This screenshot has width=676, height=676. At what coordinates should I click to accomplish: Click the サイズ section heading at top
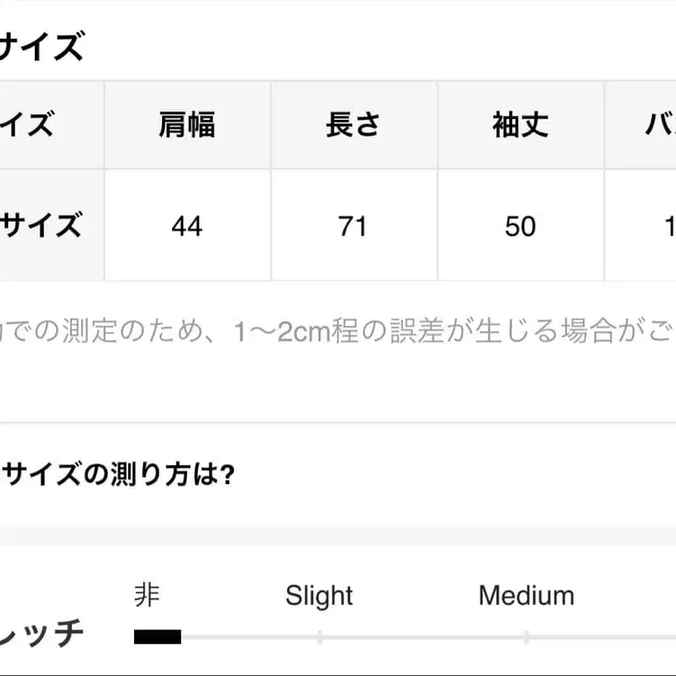click(x=41, y=47)
